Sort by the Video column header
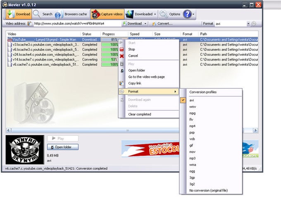Image resolution: width=281 pixels, height=198 pixels. tap(43, 34)
